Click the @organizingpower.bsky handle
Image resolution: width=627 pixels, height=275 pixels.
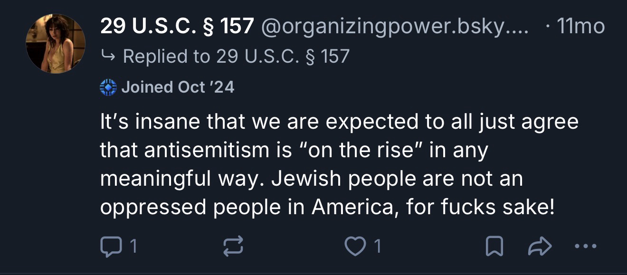click(393, 28)
